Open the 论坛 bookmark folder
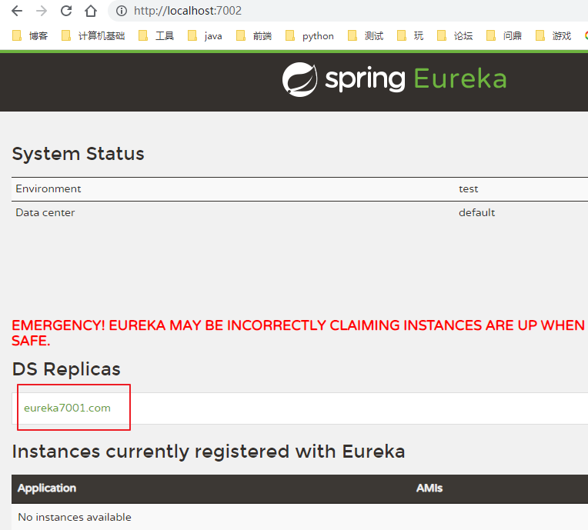The height and width of the screenshot is (530, 588). pos(455,36)
